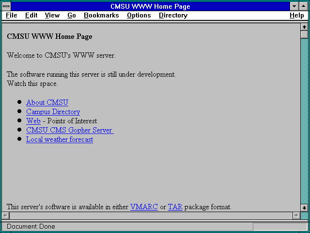Click the 'CMSU WWW Home Page' bold heading
The width and height of the screenshot is (310, 233).
click(49, 37)
